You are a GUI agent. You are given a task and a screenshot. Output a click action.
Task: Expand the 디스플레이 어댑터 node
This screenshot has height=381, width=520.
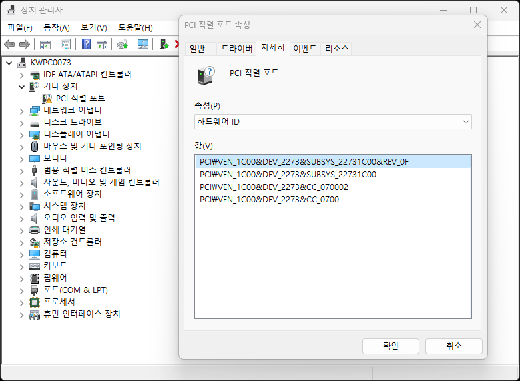pyautogui.click(x=21, y=135)
